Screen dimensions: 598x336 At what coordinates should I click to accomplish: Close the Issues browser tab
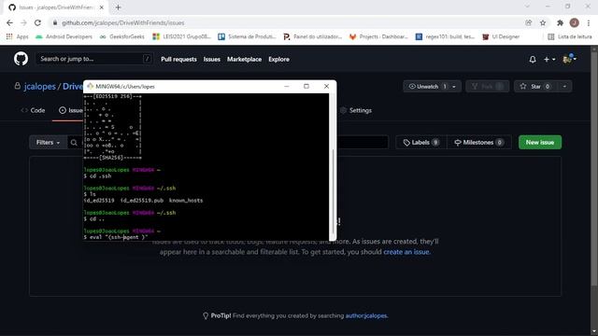click(102, 7)
